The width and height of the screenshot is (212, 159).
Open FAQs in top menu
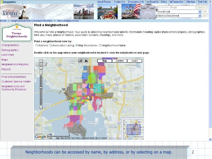[x=164, y=2]
